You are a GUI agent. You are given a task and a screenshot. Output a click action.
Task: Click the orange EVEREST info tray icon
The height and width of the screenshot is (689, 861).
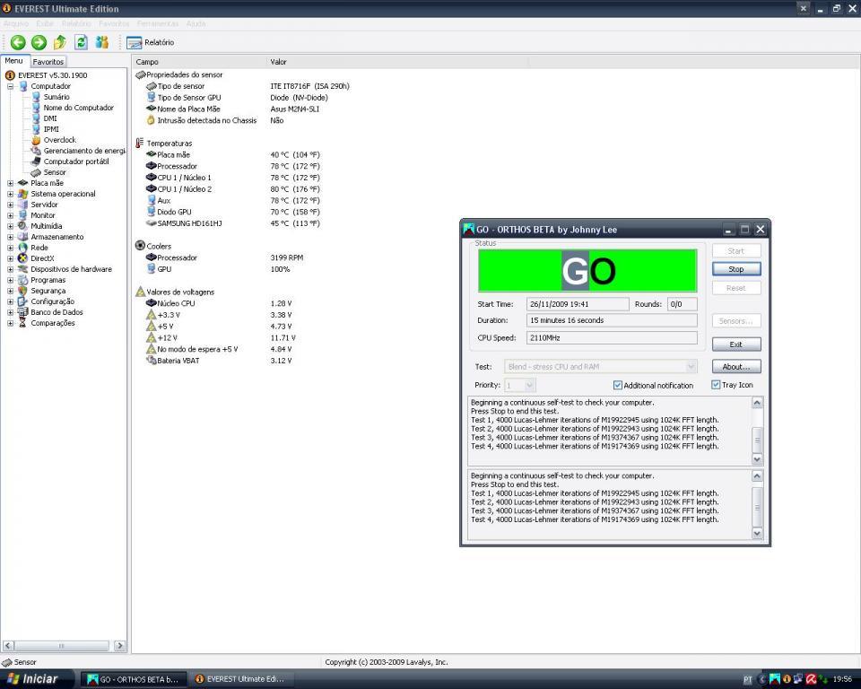tap(787, 679)
